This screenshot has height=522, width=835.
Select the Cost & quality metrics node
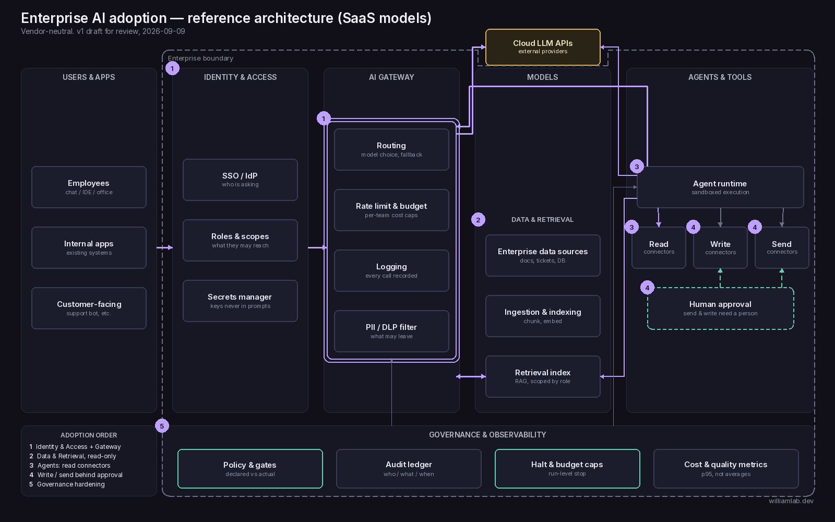click(726, 469)
